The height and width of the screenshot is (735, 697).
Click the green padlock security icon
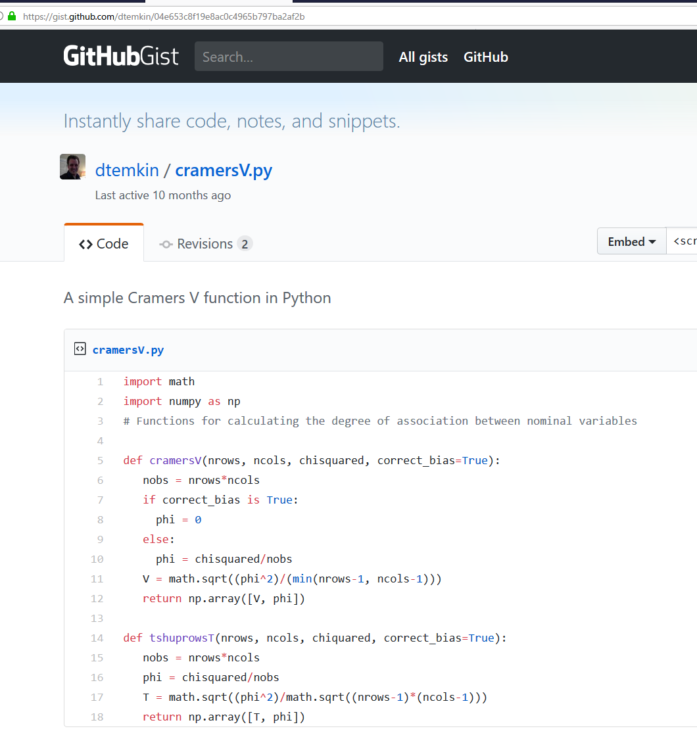point(12,16)
